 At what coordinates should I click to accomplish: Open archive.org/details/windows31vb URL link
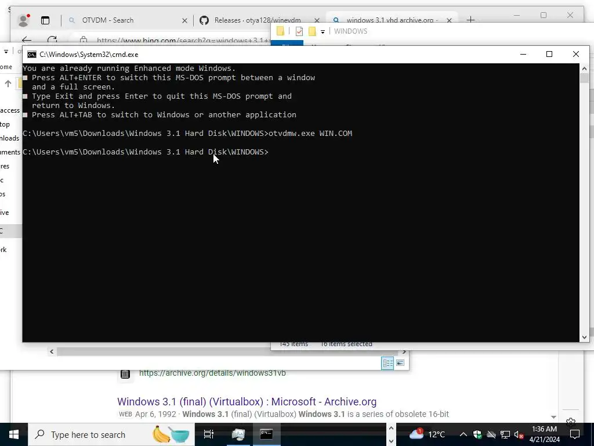[x=212, y=373]
